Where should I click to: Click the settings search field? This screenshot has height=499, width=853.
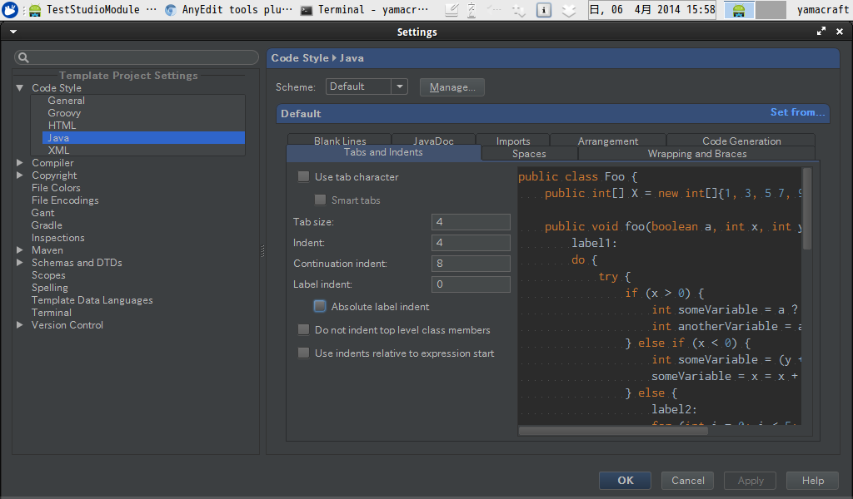pos(136,57)
